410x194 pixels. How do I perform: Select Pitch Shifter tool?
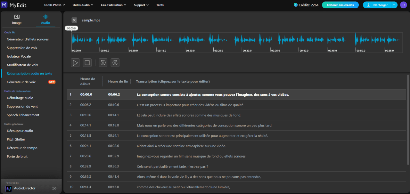pyautogui.click(x=16, y=140)
